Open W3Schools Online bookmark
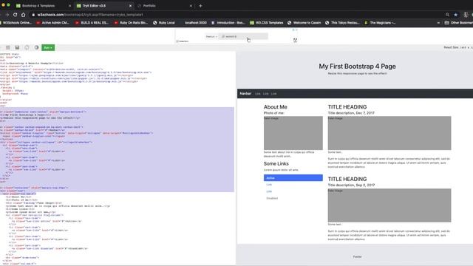This screenshot has height=266, width=473. point(17,23)
